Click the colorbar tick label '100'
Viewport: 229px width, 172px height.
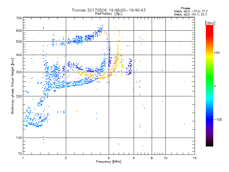(x=217, y=53)
